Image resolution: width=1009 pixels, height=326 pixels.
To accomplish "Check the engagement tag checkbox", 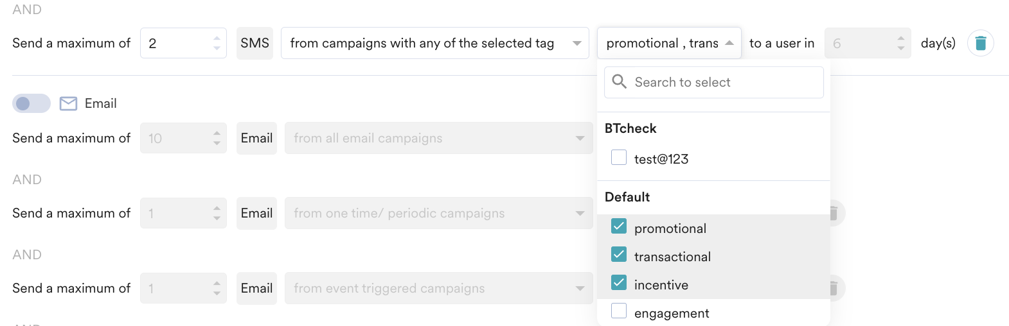I will coord(619,311).
